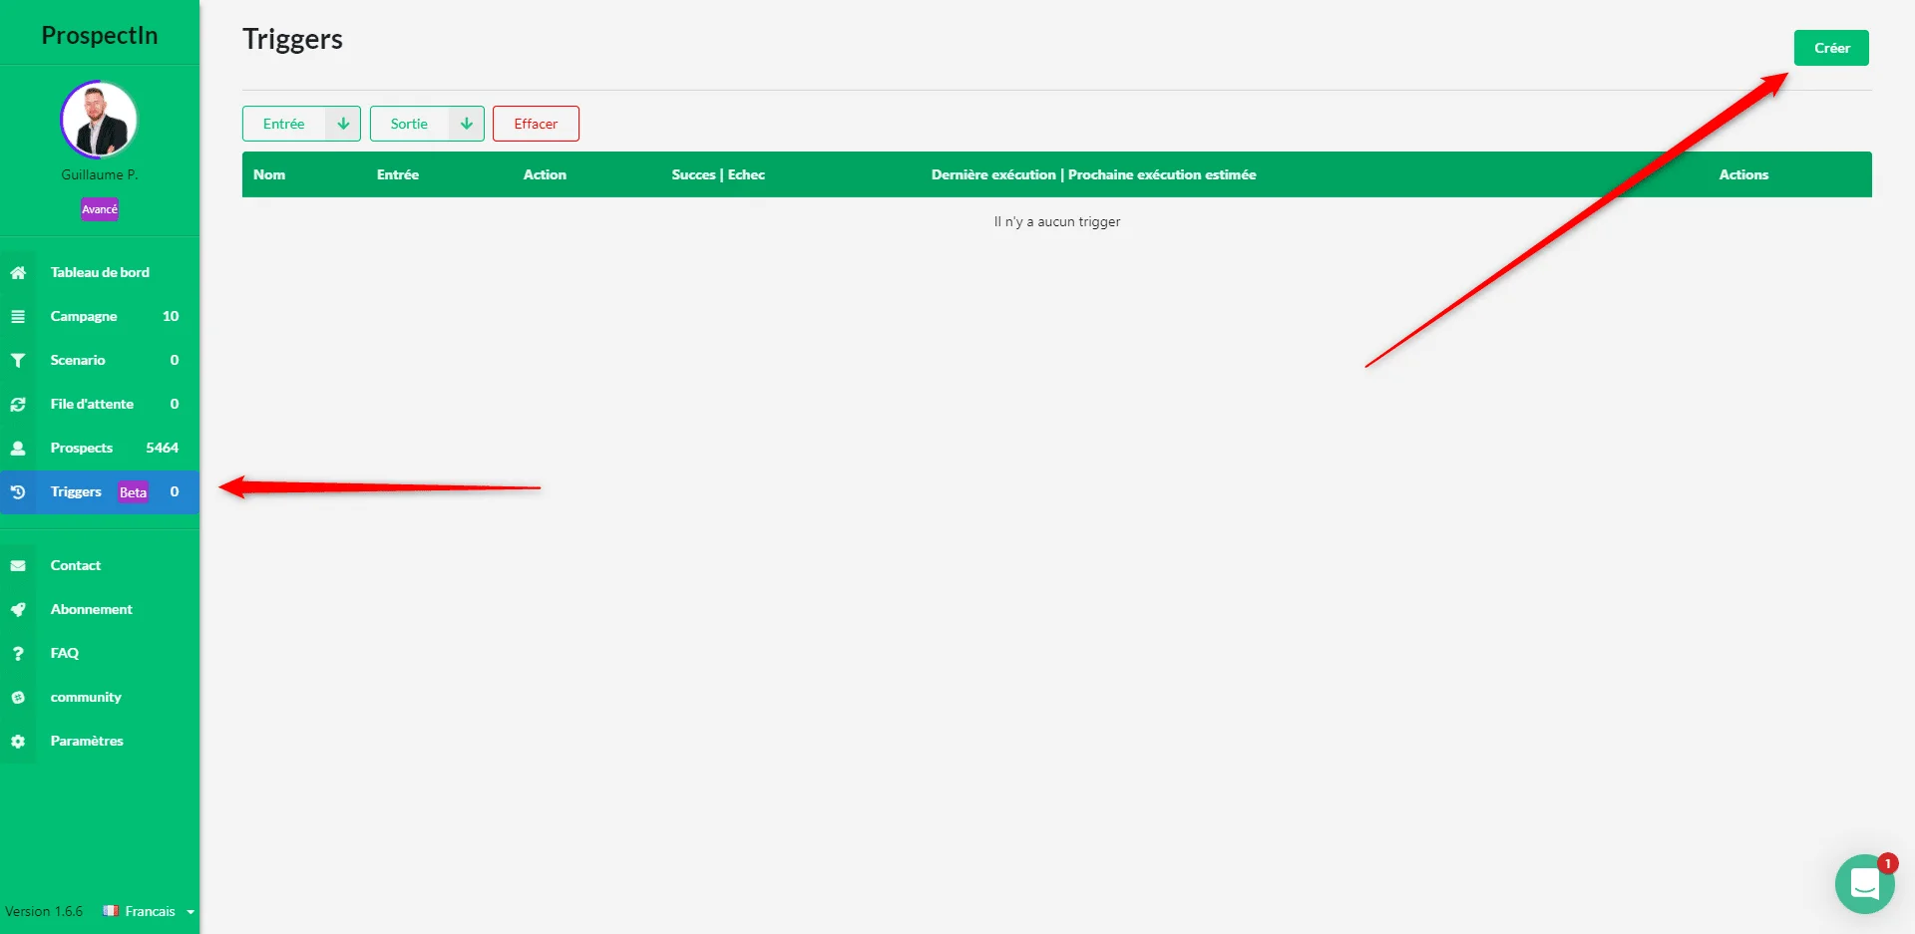Click the ProspectIn logo title
The image size is (1915, 934).
[x=100, y=35]
